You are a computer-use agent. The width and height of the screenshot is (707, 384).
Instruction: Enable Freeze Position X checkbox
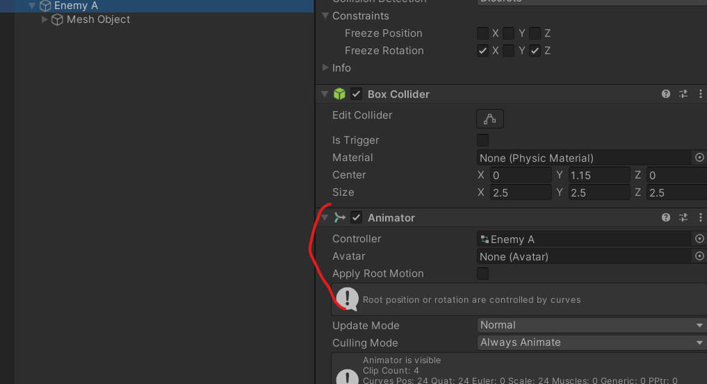click(482, 33)
